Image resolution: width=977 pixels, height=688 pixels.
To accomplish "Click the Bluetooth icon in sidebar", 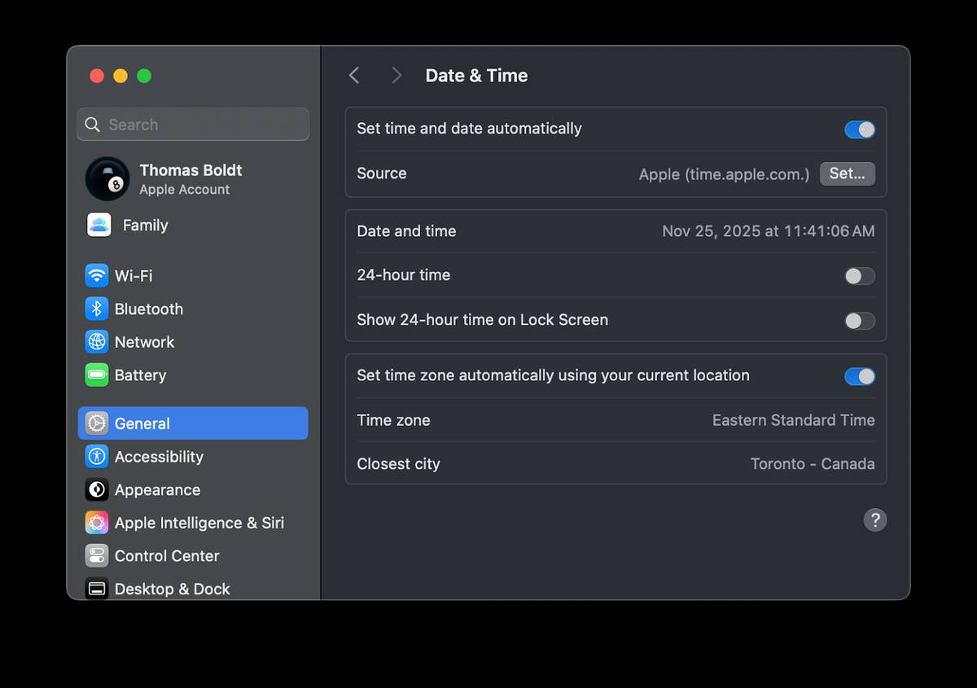I will [x=97, y=309].
